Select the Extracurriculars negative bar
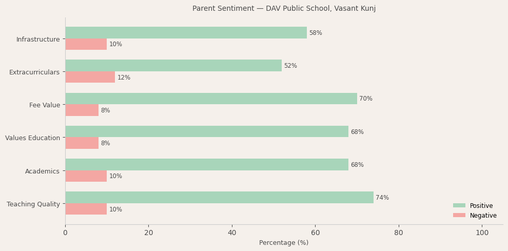 (x=90, y=78)
